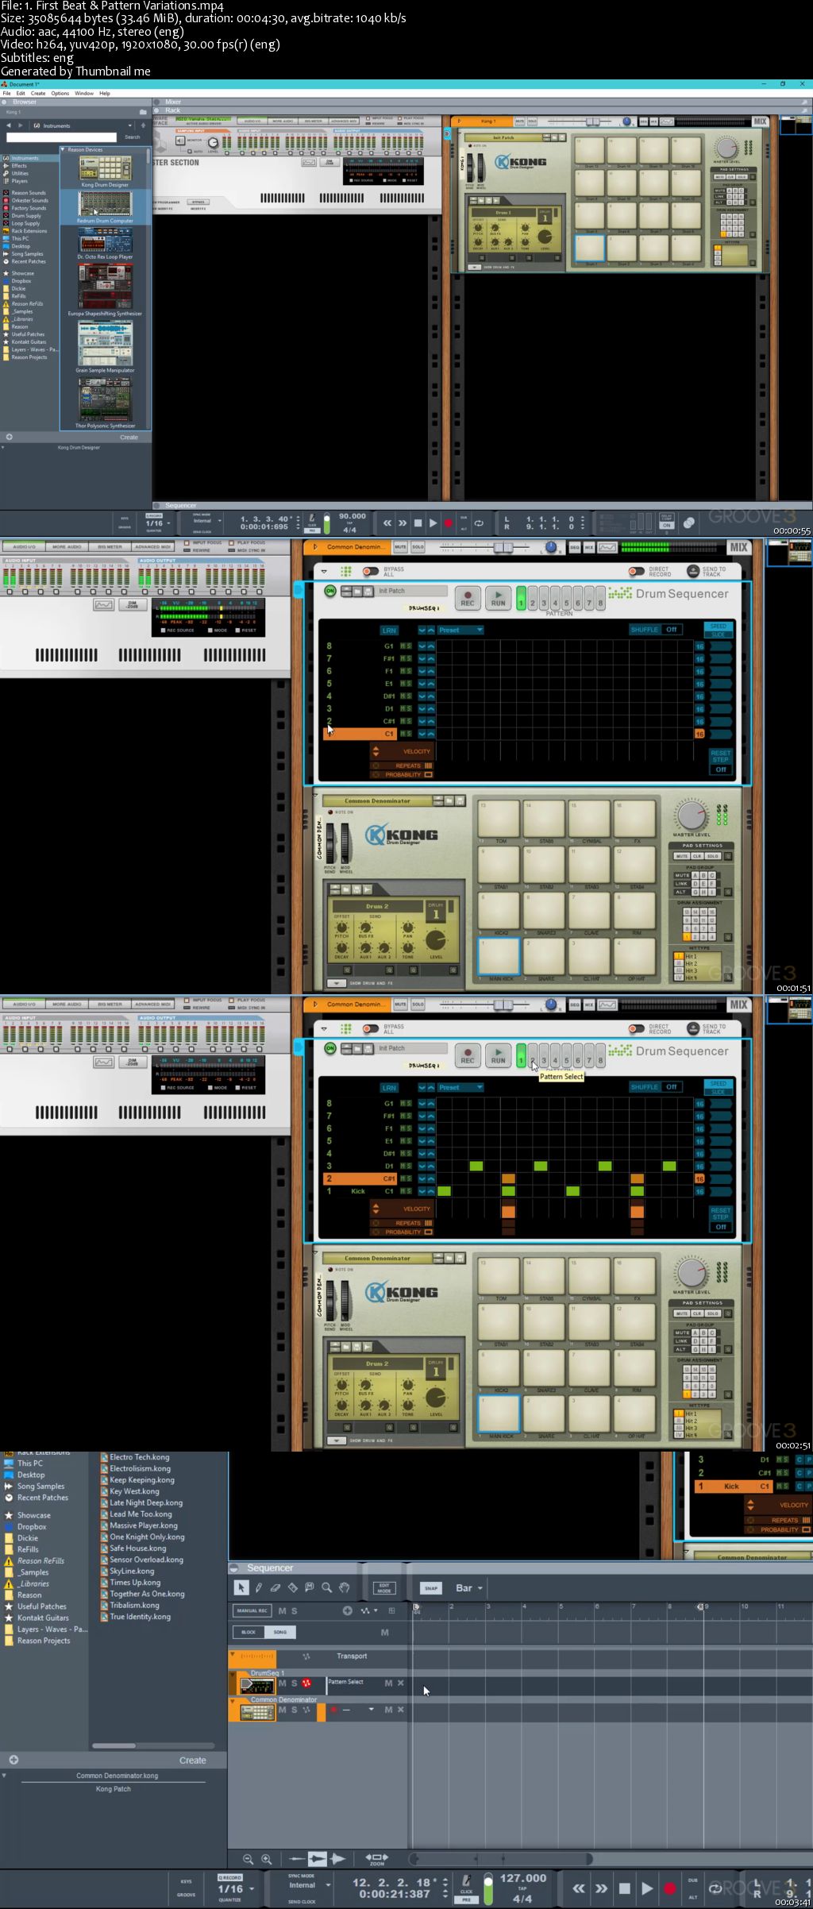Open Preset dropdown of Drum Sequencer, 00:01:51 frame
Viewport: 813px width, 1909px height.
(460, 630)
